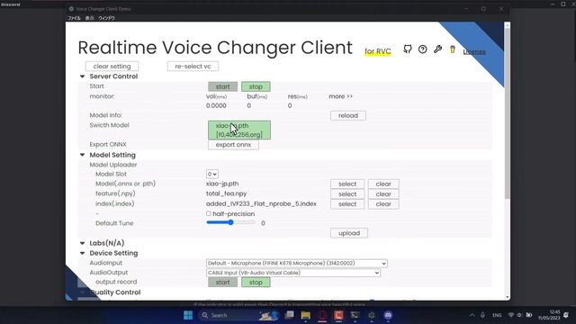576x324 pixels.
Task: Select a feature .npy file
Action: [347, 194]
